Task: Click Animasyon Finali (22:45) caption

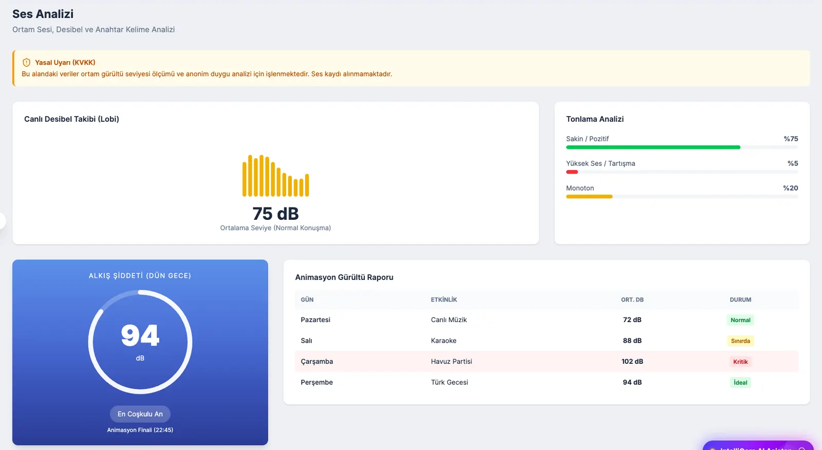Action: click(140, 430)
